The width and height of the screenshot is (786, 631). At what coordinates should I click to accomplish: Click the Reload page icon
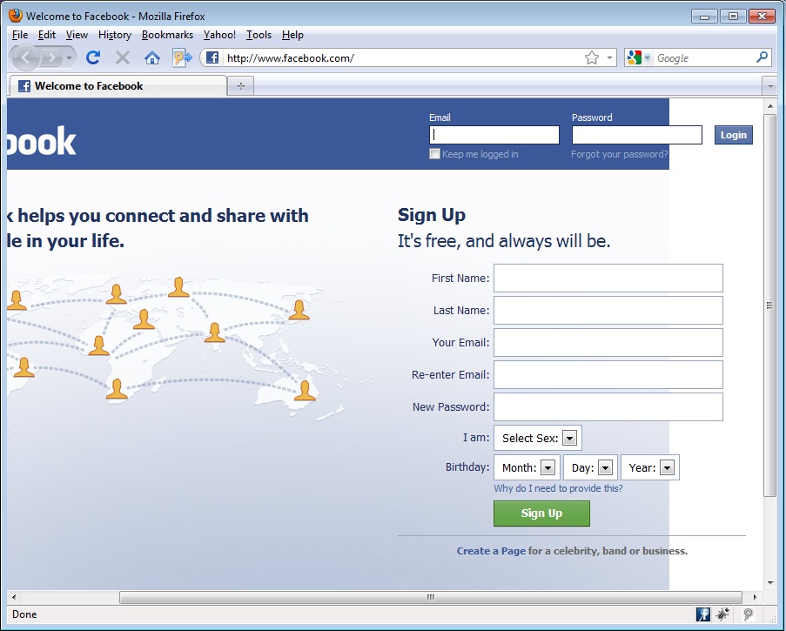tap(93, 57)
